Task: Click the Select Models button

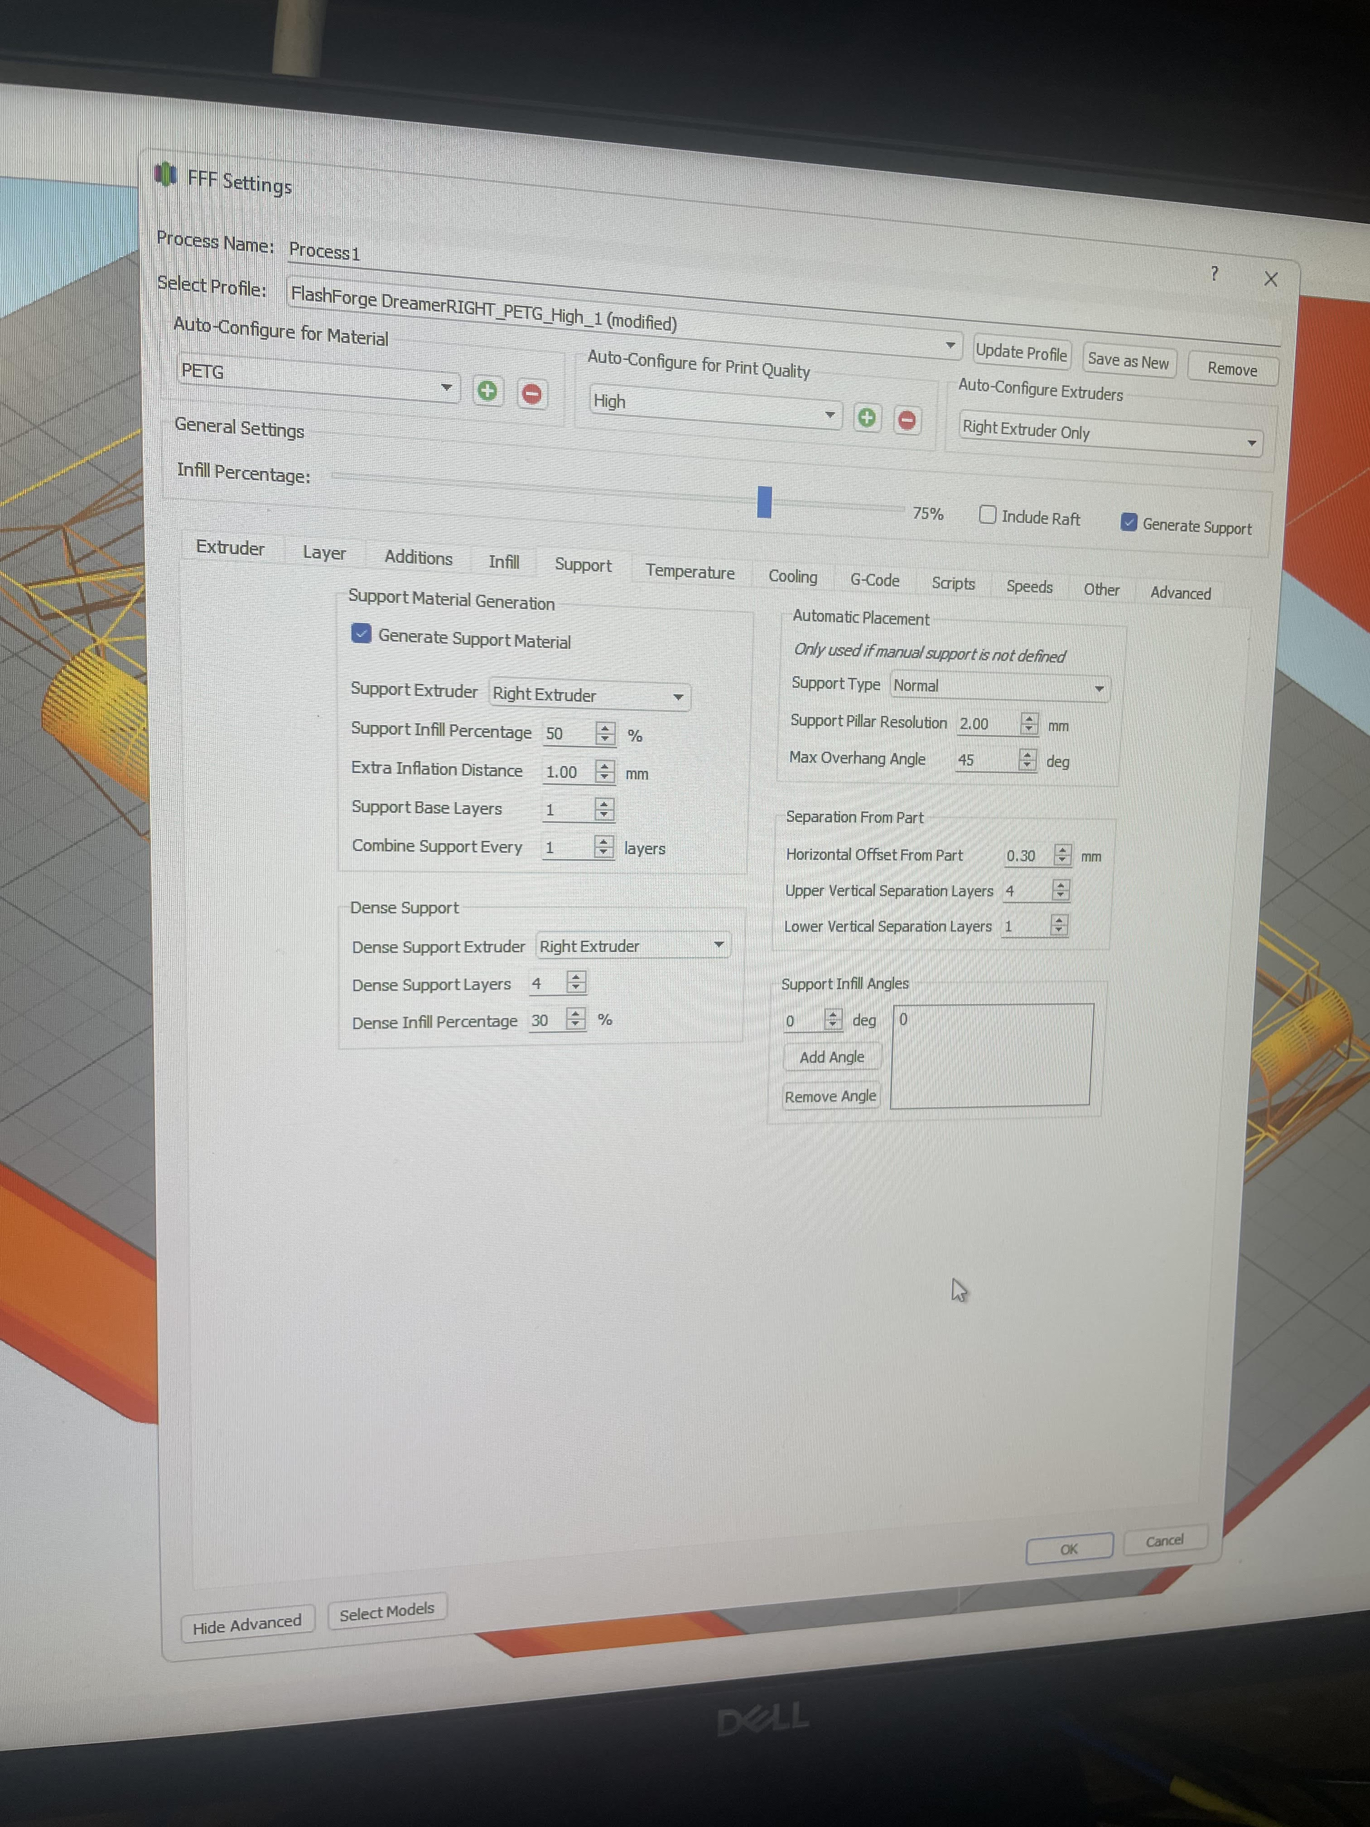Action: (387, 1611)
